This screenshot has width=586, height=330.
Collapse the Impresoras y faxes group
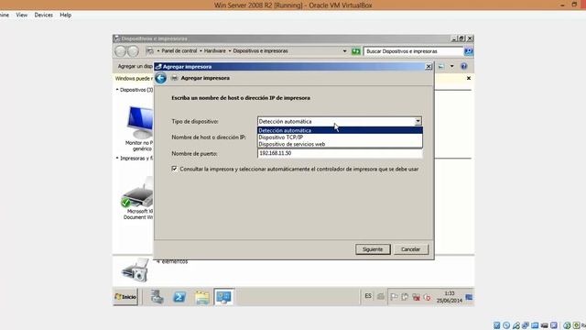click(x=117, y=159)
